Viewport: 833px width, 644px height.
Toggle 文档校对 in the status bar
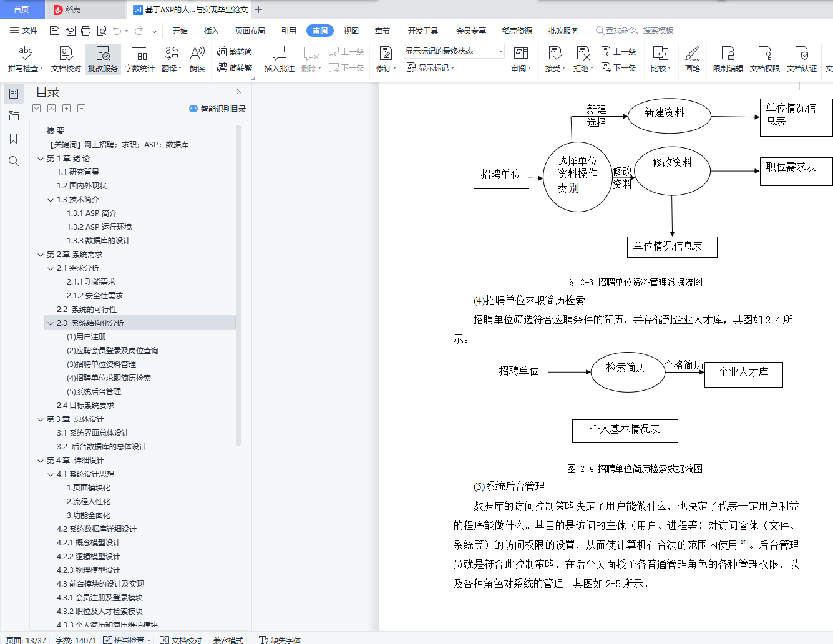[x=180, y=640]
